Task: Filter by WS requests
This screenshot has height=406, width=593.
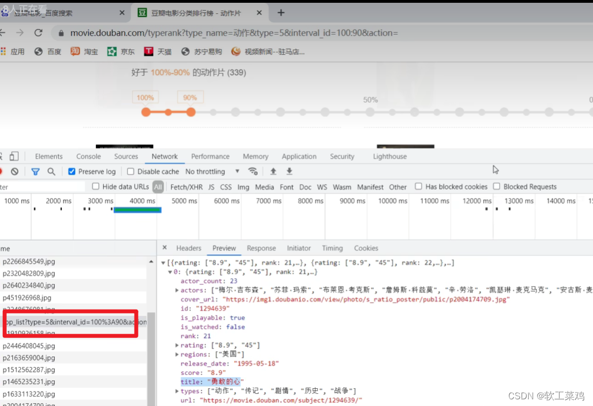Action: (x=322, y=187)
